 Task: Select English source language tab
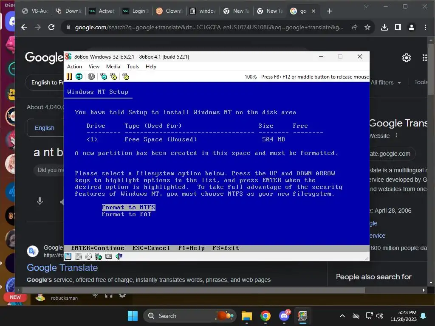[44, 128]
